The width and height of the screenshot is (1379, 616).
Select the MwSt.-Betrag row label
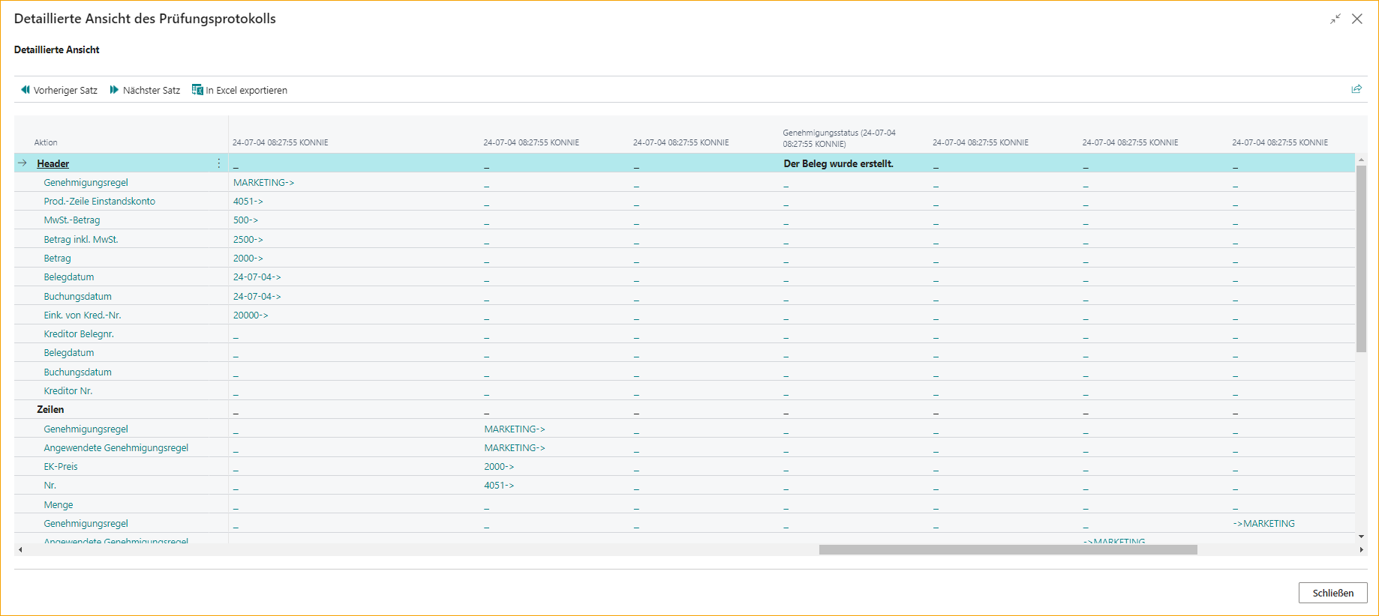coord(72,220)
